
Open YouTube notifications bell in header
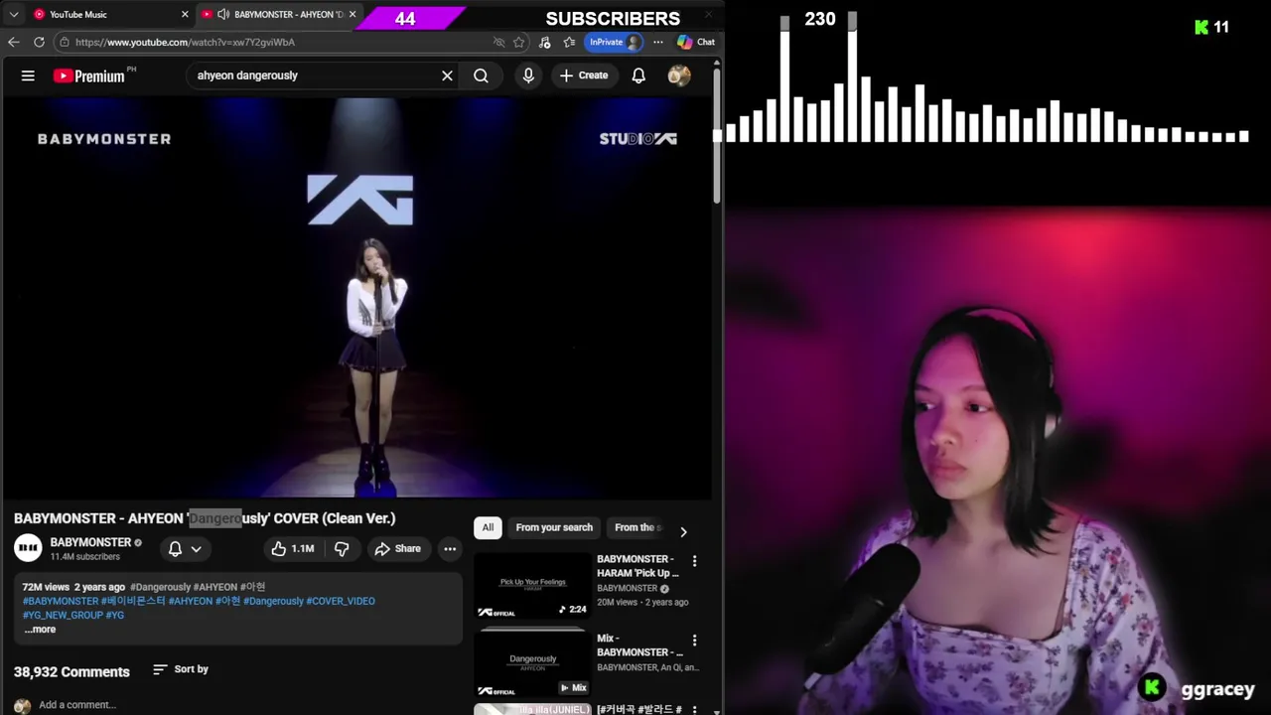click(x=638, y=75)
